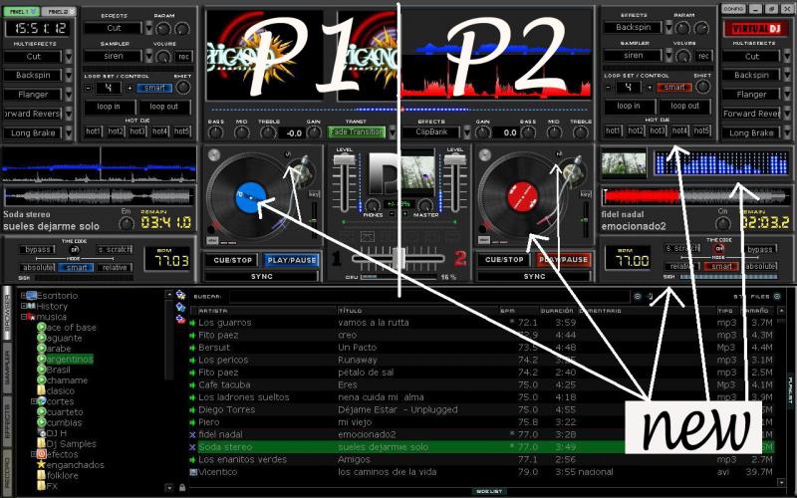Screen dimensions: 797x498
Task: Toggle the left deck smart loop button
Action: 154,88
